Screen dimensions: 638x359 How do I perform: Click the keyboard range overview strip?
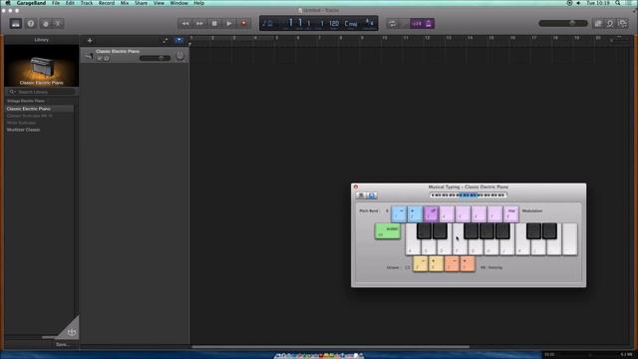pyautogui.click(x=469, y=195)
